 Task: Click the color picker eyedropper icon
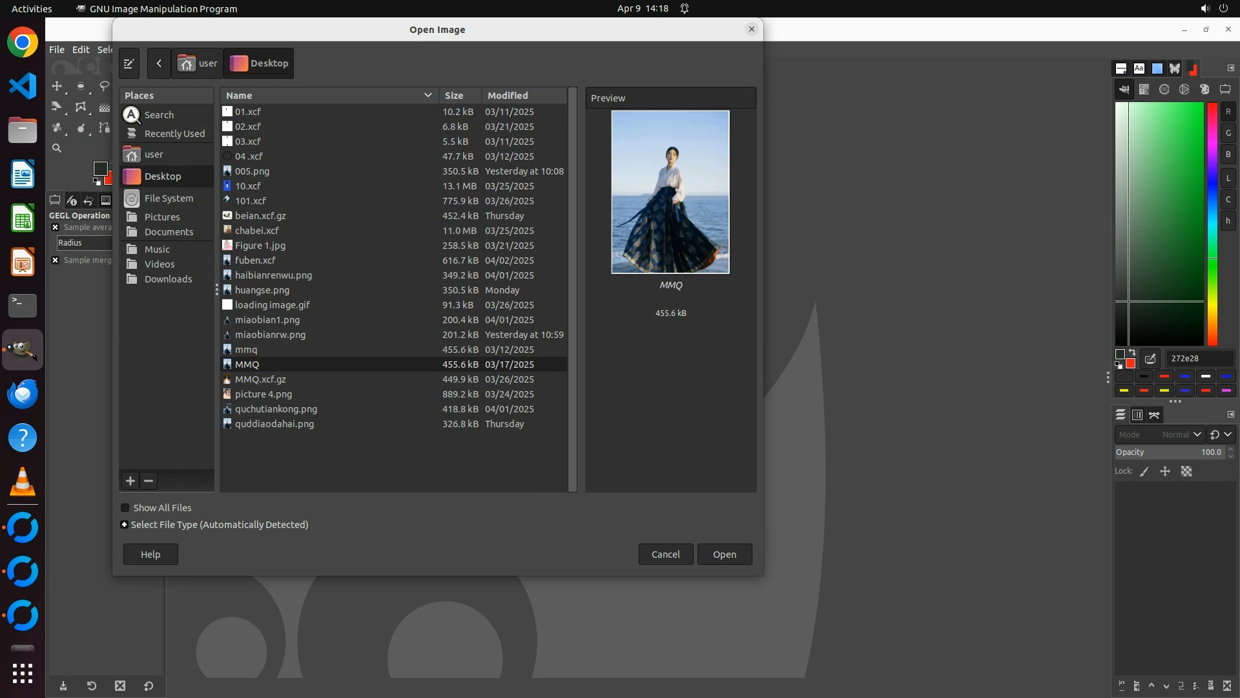[x=1150, y=359]
